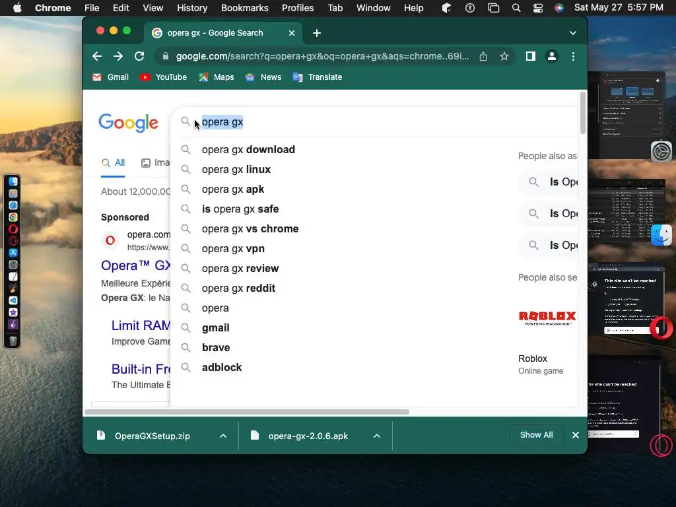Open the Opera GX dock icon
Viewport: 676px width, 507px height.
(13, 241)
